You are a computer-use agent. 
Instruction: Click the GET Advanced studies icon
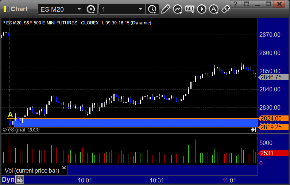click(x=190, y=9)
